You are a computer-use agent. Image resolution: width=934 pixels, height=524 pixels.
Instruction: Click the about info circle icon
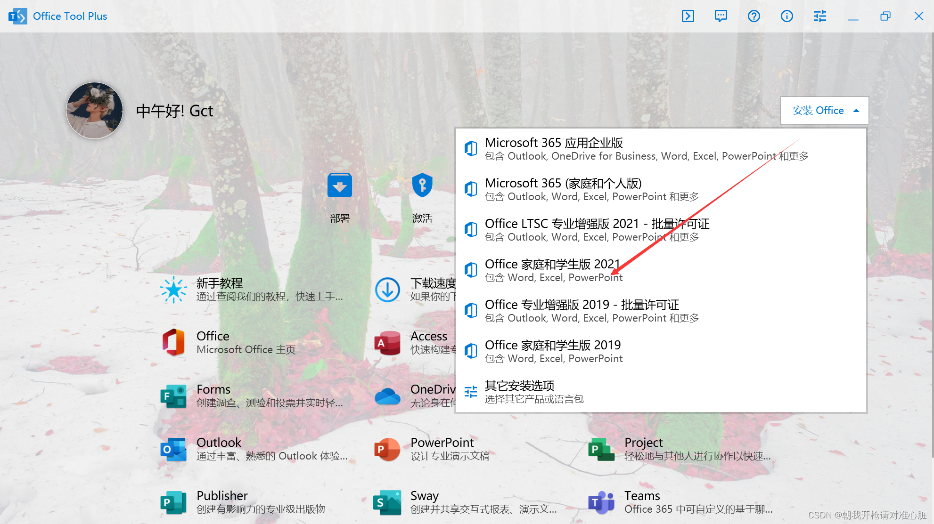click(787, 16)
